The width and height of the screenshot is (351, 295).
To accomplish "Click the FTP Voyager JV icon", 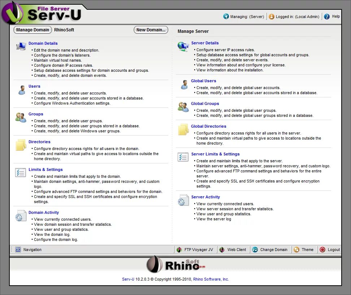I will coord(179,250).
